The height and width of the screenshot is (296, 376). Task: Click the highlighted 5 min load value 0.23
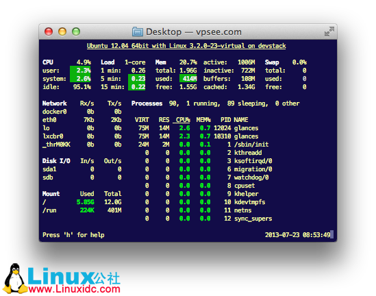click(x=137, y=79)
